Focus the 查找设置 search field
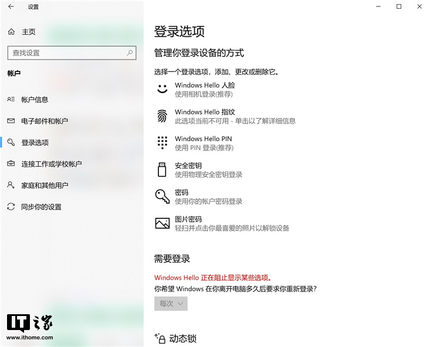The height and width of the screenshot is (347, 427). (72, 53)
